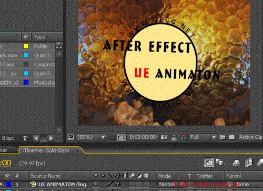Switch to Timeline: Gold Glass tab
263x191 pixels.
(x=46, y=150)
